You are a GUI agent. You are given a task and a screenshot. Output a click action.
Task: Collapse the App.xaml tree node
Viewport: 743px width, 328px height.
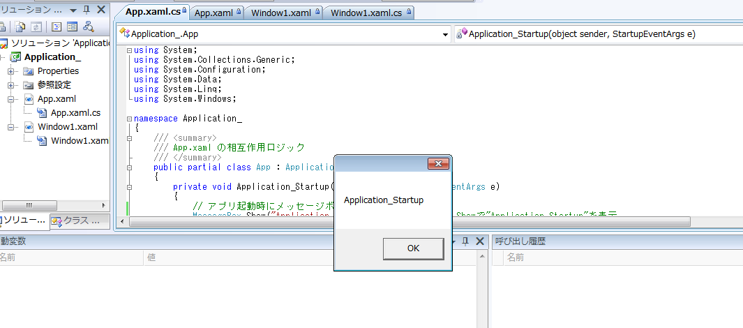coord(10,100)
